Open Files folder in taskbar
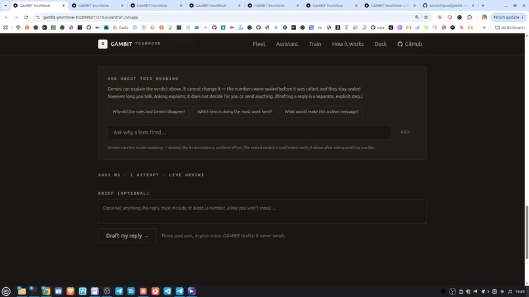 point(22,291)
